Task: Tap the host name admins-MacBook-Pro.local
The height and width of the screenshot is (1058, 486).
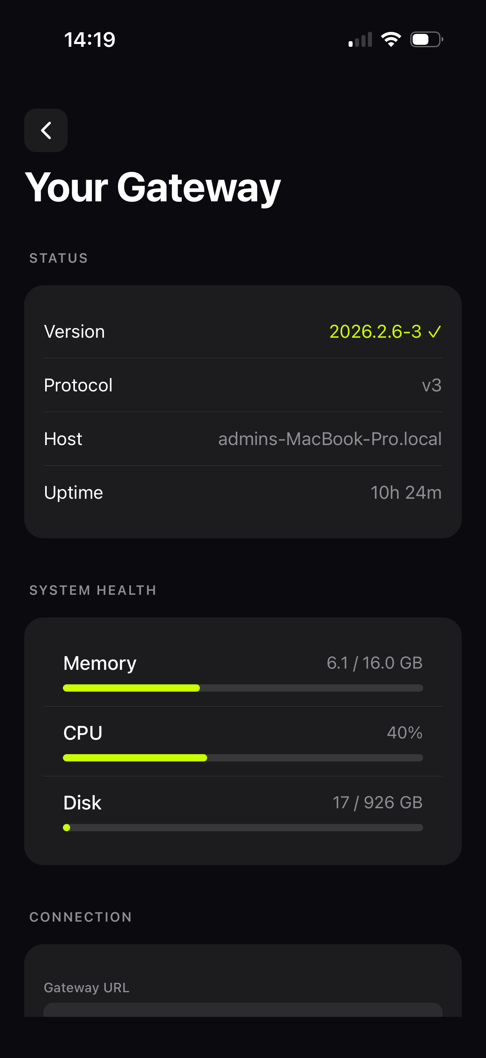Action: [x=330, y=439]
